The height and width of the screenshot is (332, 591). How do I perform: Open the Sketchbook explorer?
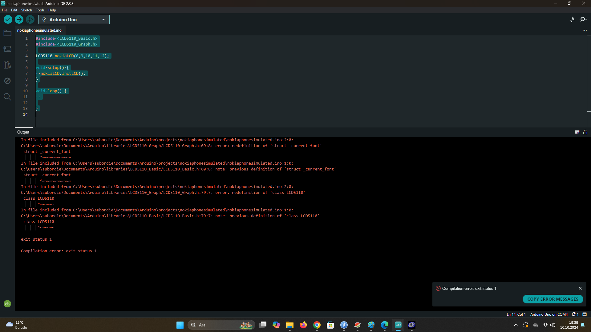7,33
